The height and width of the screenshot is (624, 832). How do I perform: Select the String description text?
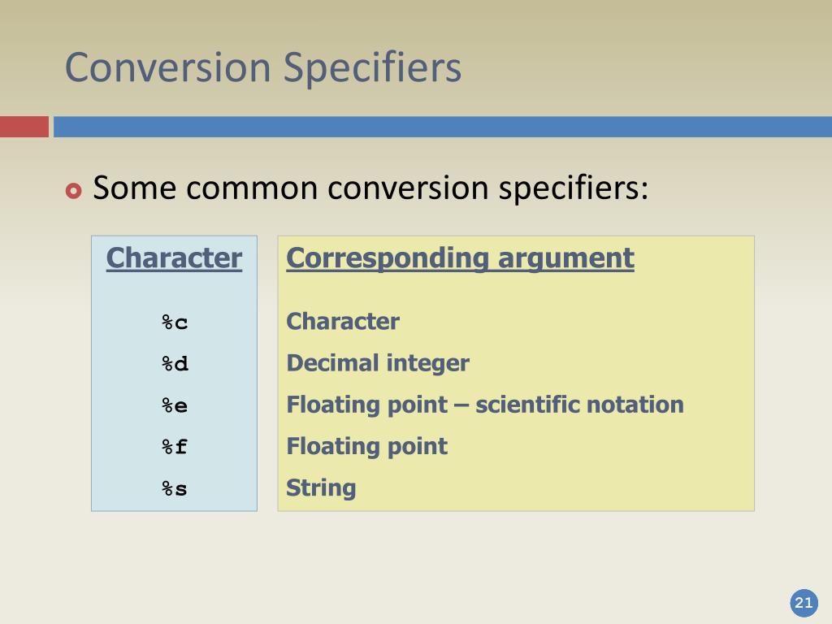coord(321,488)
